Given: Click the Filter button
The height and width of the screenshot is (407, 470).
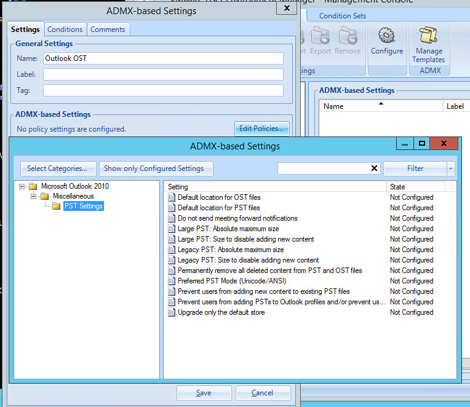Looking at the screenshot, I should click(x=415, y=168).
